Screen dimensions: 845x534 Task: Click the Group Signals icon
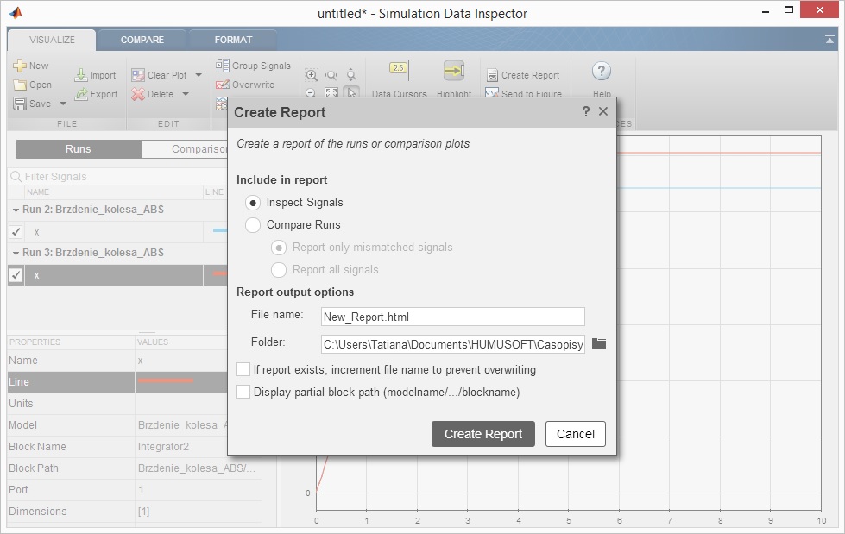click(223, 66)
